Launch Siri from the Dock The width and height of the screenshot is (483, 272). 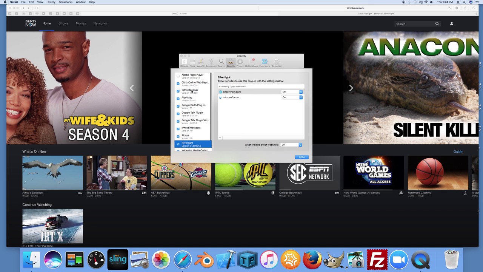[x=53, y=260]
